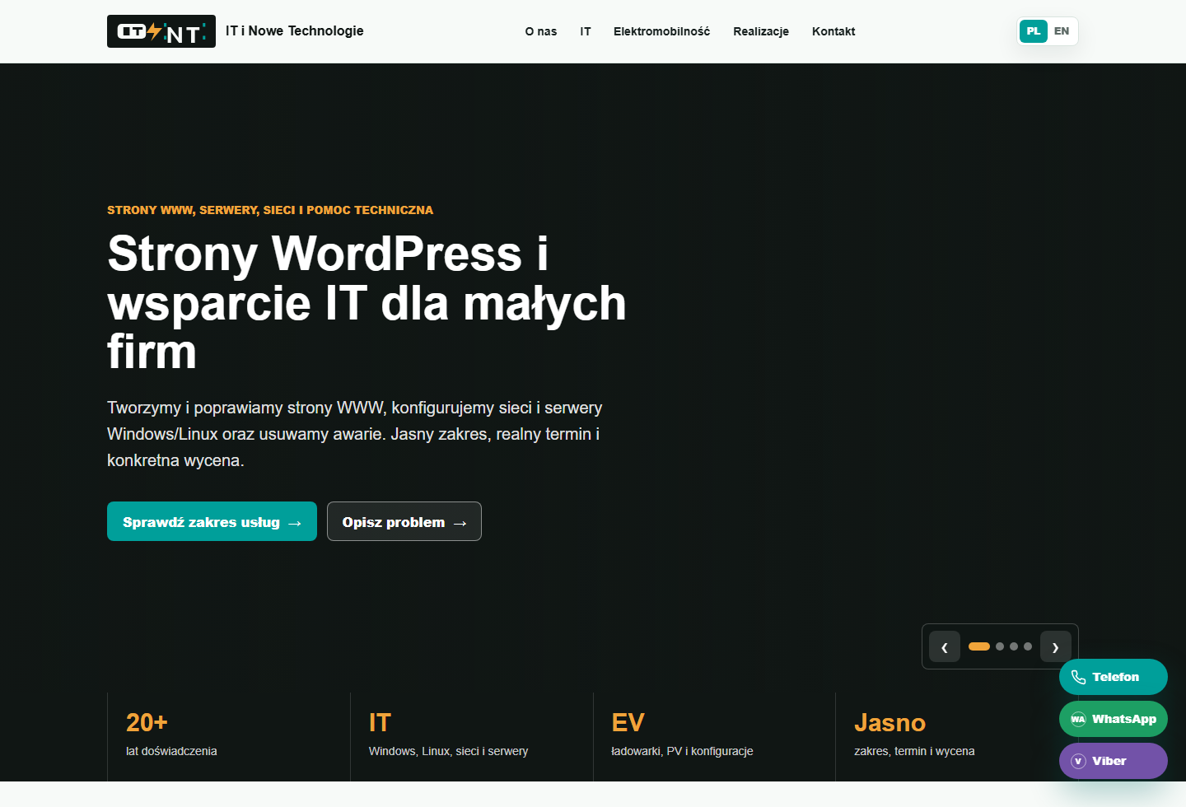The height and width of the screenshot is (807, 1186).
Task: Click the orange 'EV' statistic heading
Action: coord(628,722)
